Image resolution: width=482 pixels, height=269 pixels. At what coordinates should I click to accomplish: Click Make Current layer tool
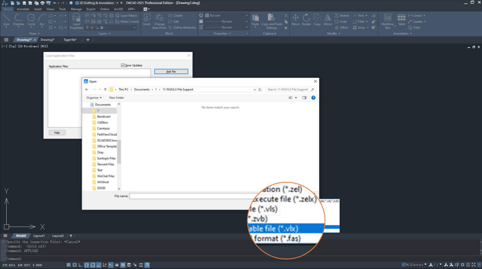[x=127, y=22]
